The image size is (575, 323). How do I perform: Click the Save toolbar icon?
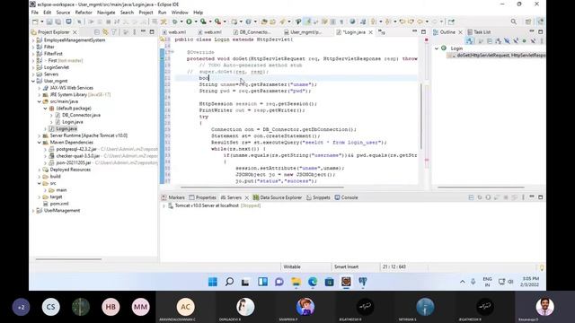click(49, 22)
